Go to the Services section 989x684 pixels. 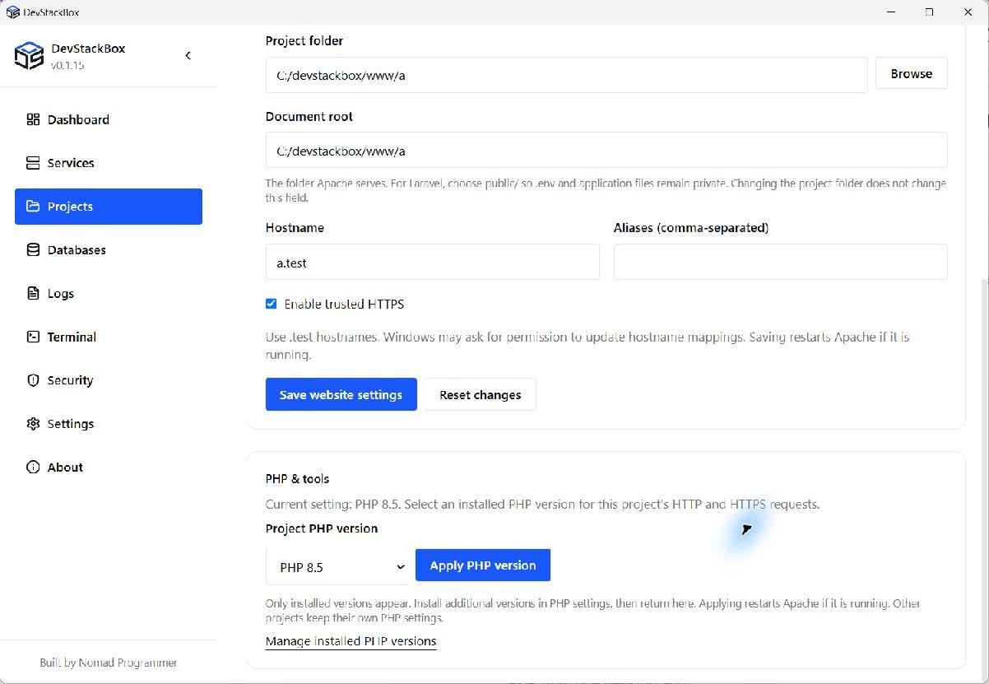109,163
